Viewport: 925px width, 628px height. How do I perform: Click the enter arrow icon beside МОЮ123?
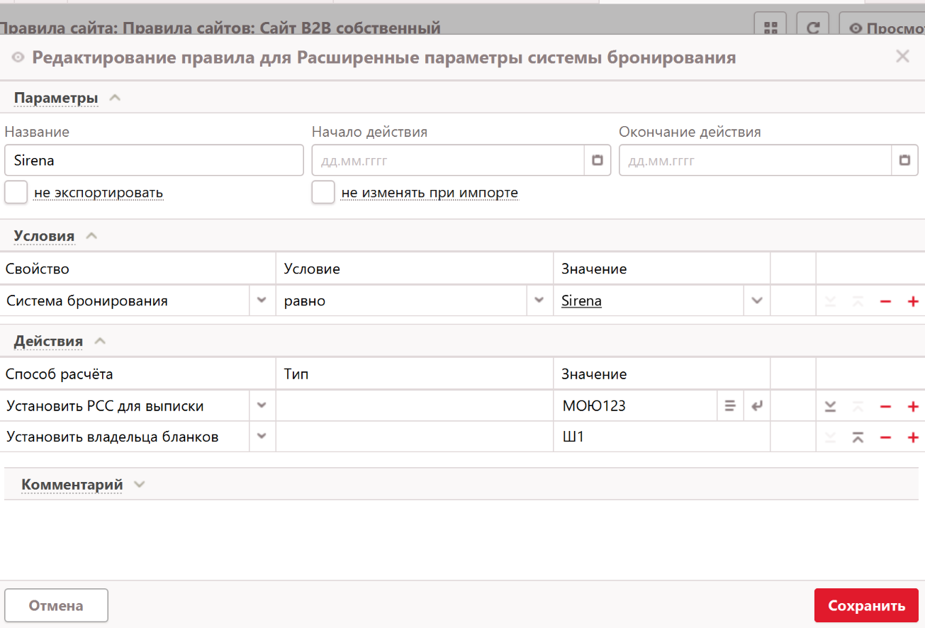757,407
